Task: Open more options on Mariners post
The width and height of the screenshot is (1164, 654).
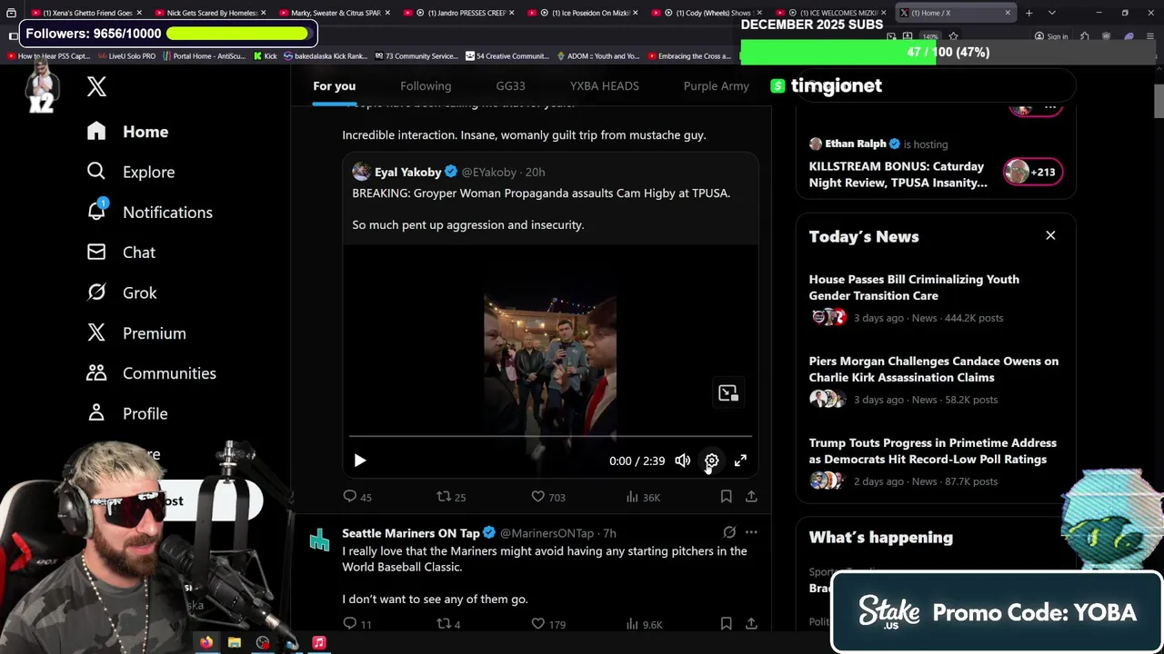Action: (x=751, y=532)
